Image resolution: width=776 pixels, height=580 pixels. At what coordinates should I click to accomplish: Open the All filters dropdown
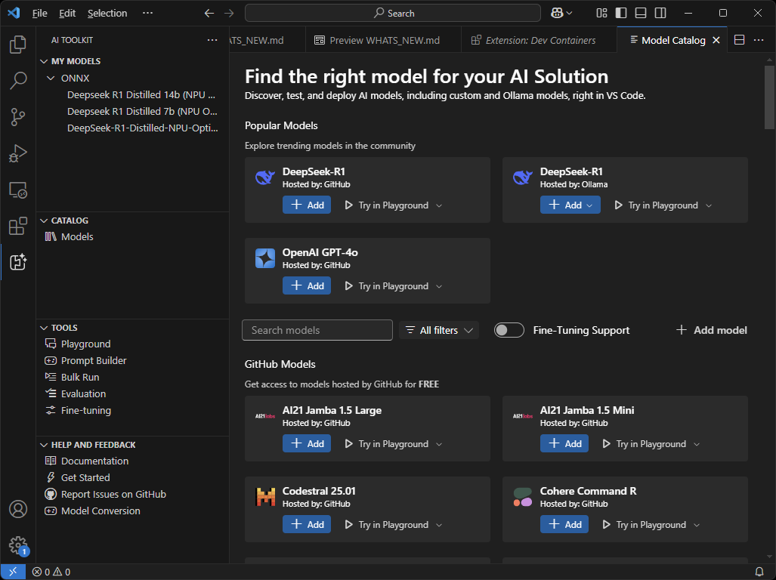point(438,330)
